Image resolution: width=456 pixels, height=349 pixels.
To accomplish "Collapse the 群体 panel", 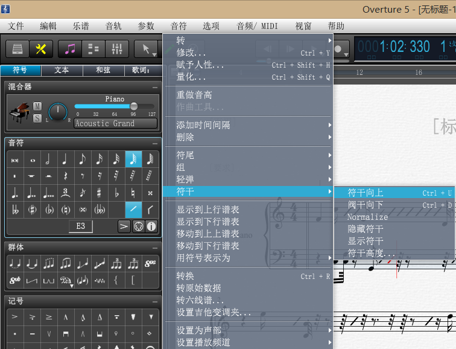I will 155,248.
